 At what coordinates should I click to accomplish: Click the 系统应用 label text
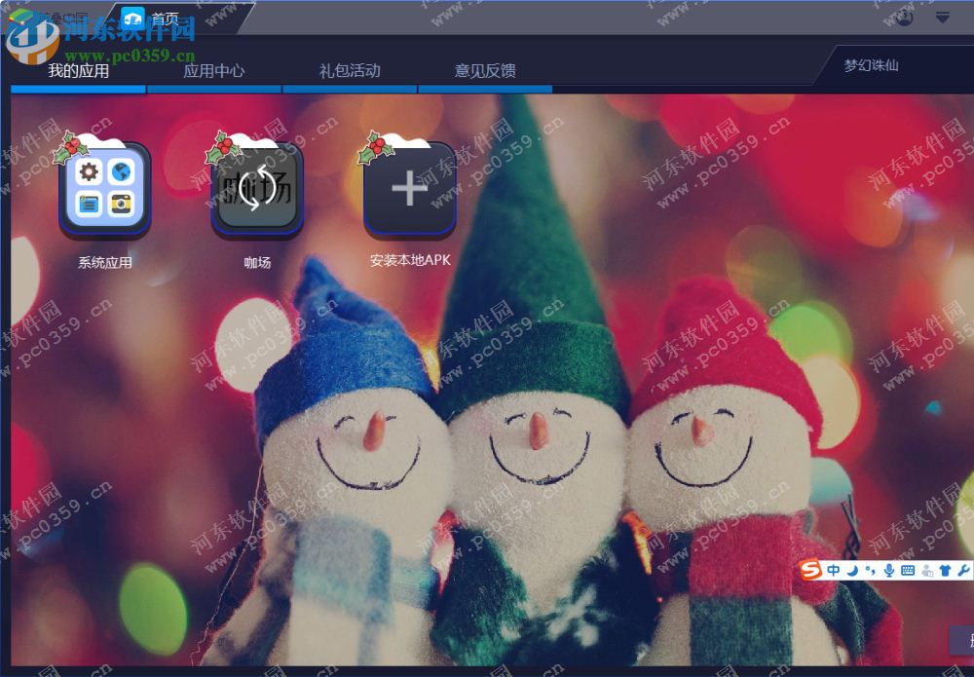(x=104, y=263)
